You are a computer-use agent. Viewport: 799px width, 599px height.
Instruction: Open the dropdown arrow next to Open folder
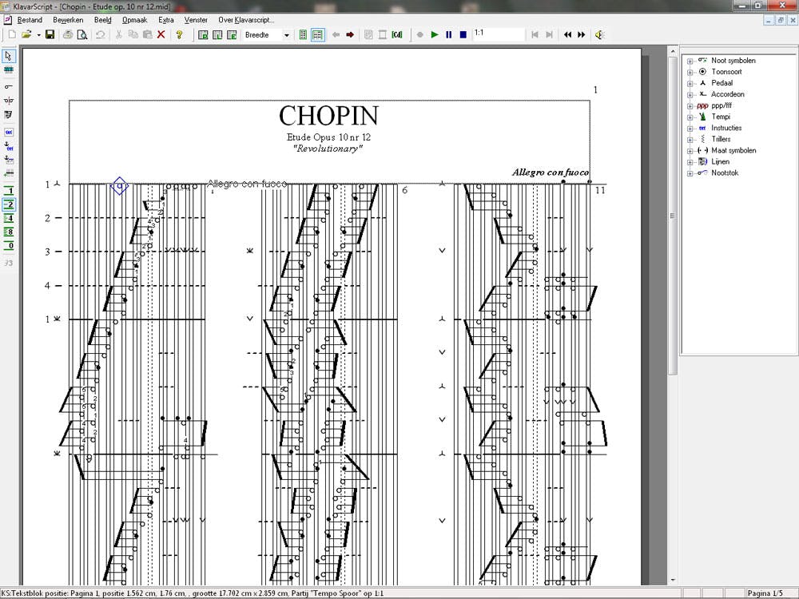[x=38, y=34]
